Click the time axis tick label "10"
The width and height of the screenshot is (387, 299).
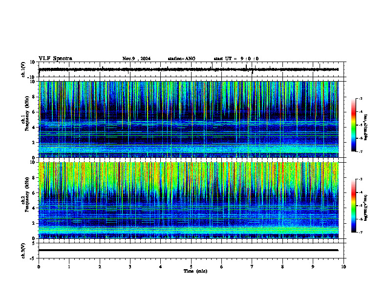[x=344, y=267]
